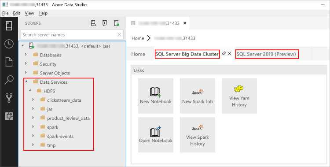Image resolution: width=330 pixels, height=167 pixels.
Task: Open Task History clock icon
Action: pos(9,44)
